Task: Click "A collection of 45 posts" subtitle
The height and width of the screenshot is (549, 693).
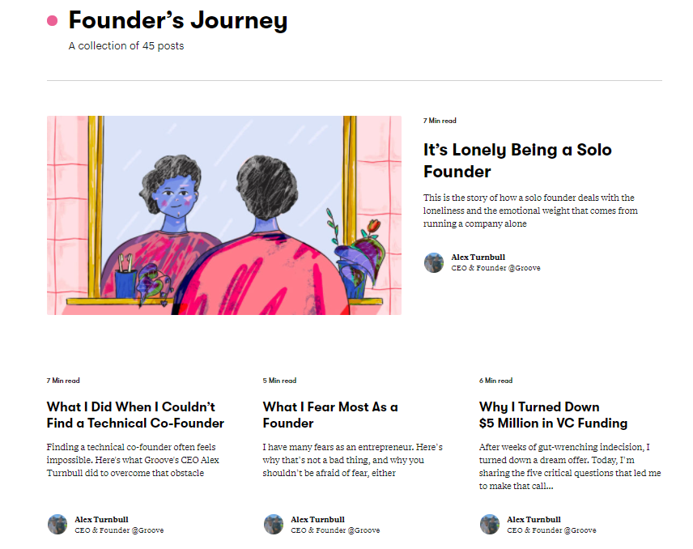Action: click(126, 46)
